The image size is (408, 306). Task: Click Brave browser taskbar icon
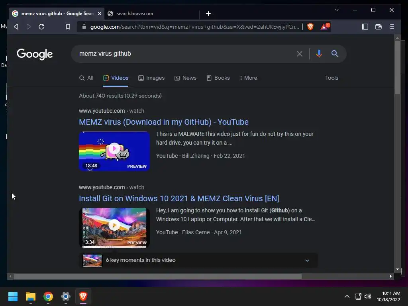click(83, 296)
